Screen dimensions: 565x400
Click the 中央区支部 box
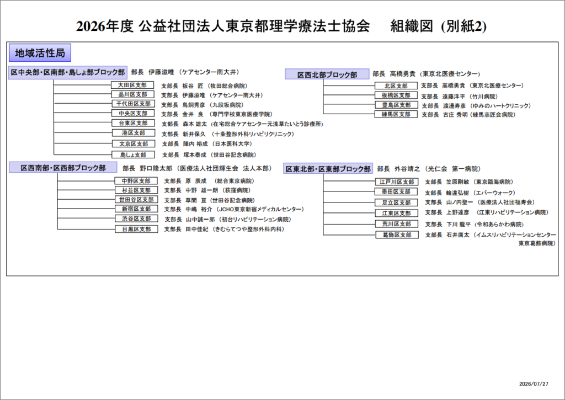click(x=134, y=113)
